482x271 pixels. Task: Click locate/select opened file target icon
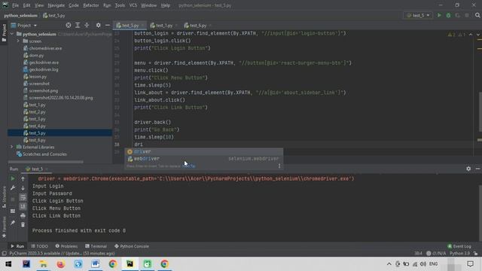click(69, 25)
